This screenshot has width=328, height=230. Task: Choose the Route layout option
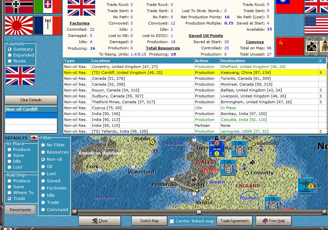click(x=10, y=61)
